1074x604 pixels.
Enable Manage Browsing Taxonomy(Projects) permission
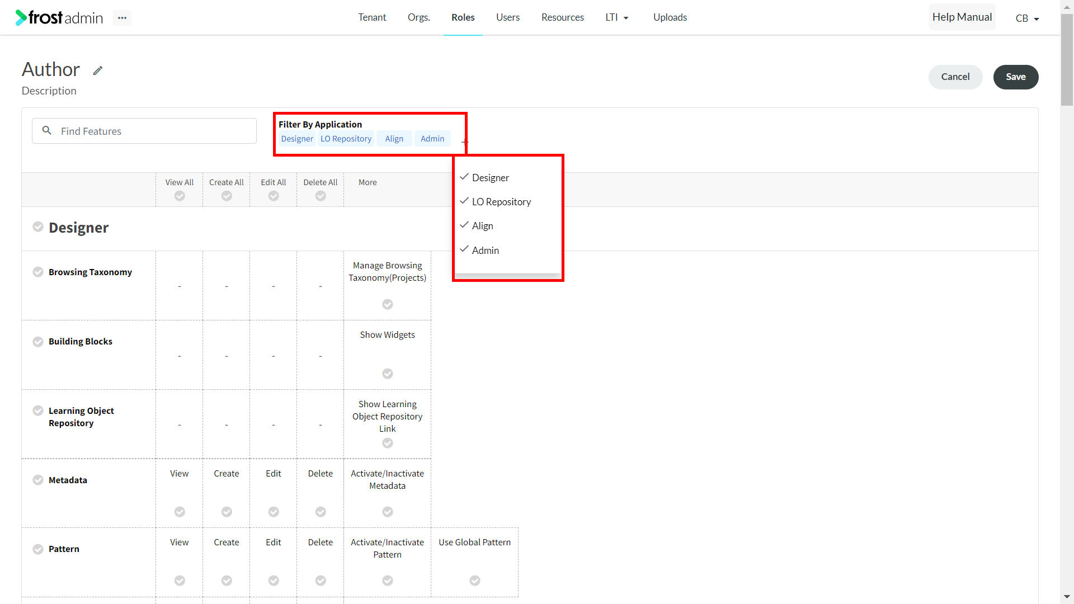[x=388, y=304]
